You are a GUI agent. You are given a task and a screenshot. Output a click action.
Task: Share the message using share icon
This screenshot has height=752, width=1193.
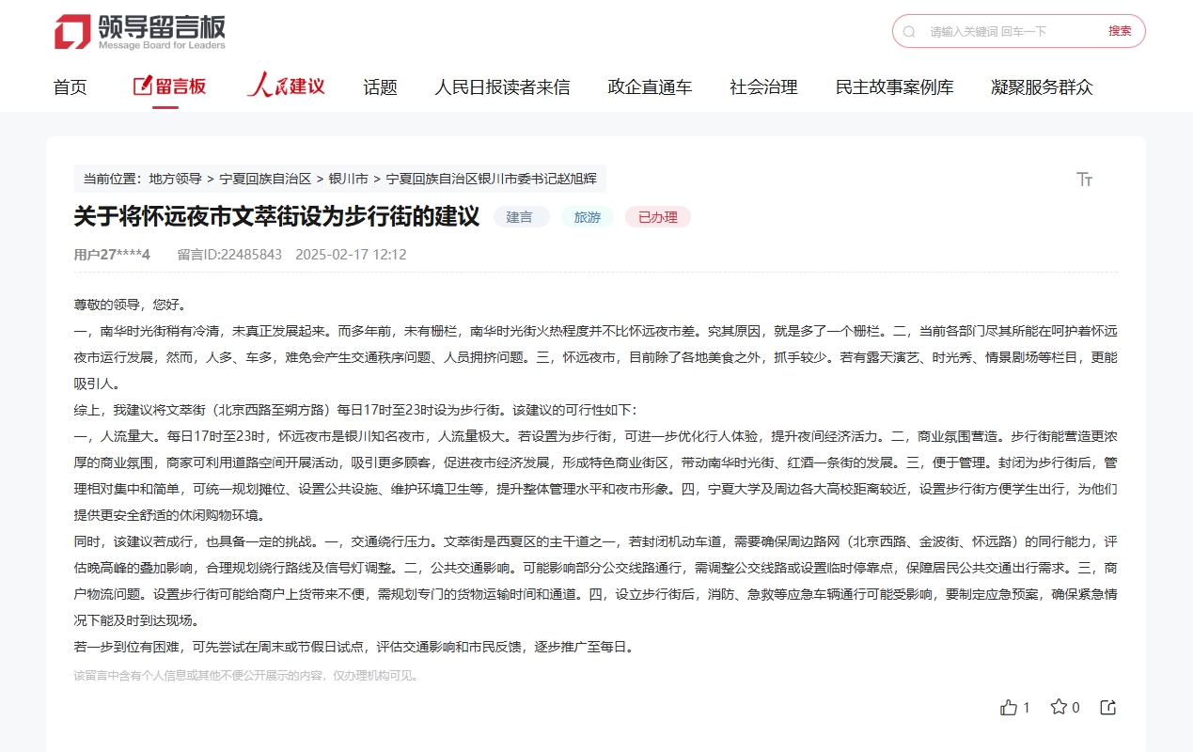pos(1107,707)
